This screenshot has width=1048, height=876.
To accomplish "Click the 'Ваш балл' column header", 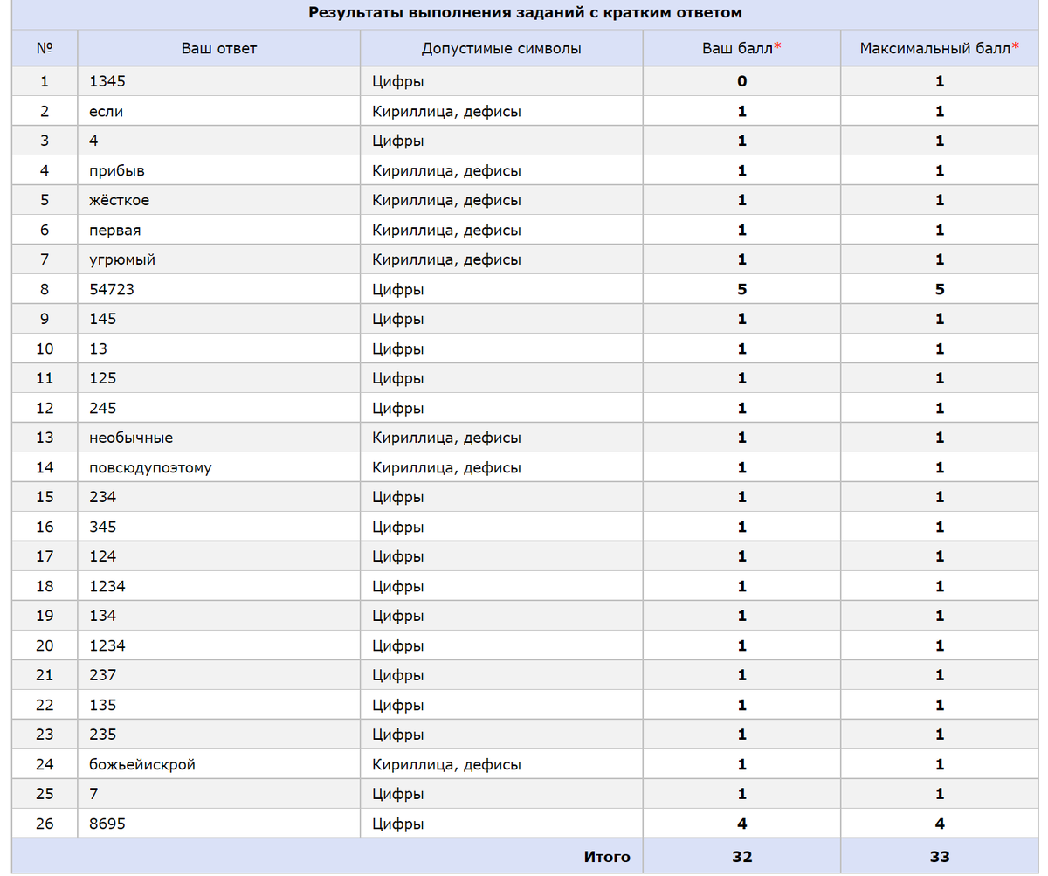I will [741, 48].
